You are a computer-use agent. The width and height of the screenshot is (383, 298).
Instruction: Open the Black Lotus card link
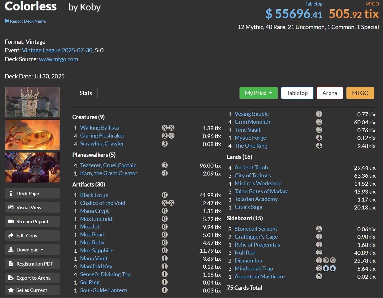pos(94,195)
